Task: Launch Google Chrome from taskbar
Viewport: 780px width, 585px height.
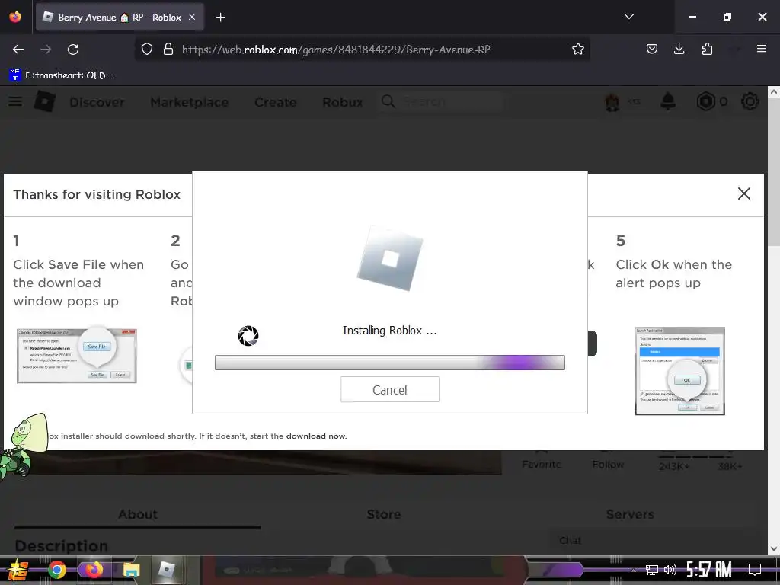Action: tap(56, 570)
